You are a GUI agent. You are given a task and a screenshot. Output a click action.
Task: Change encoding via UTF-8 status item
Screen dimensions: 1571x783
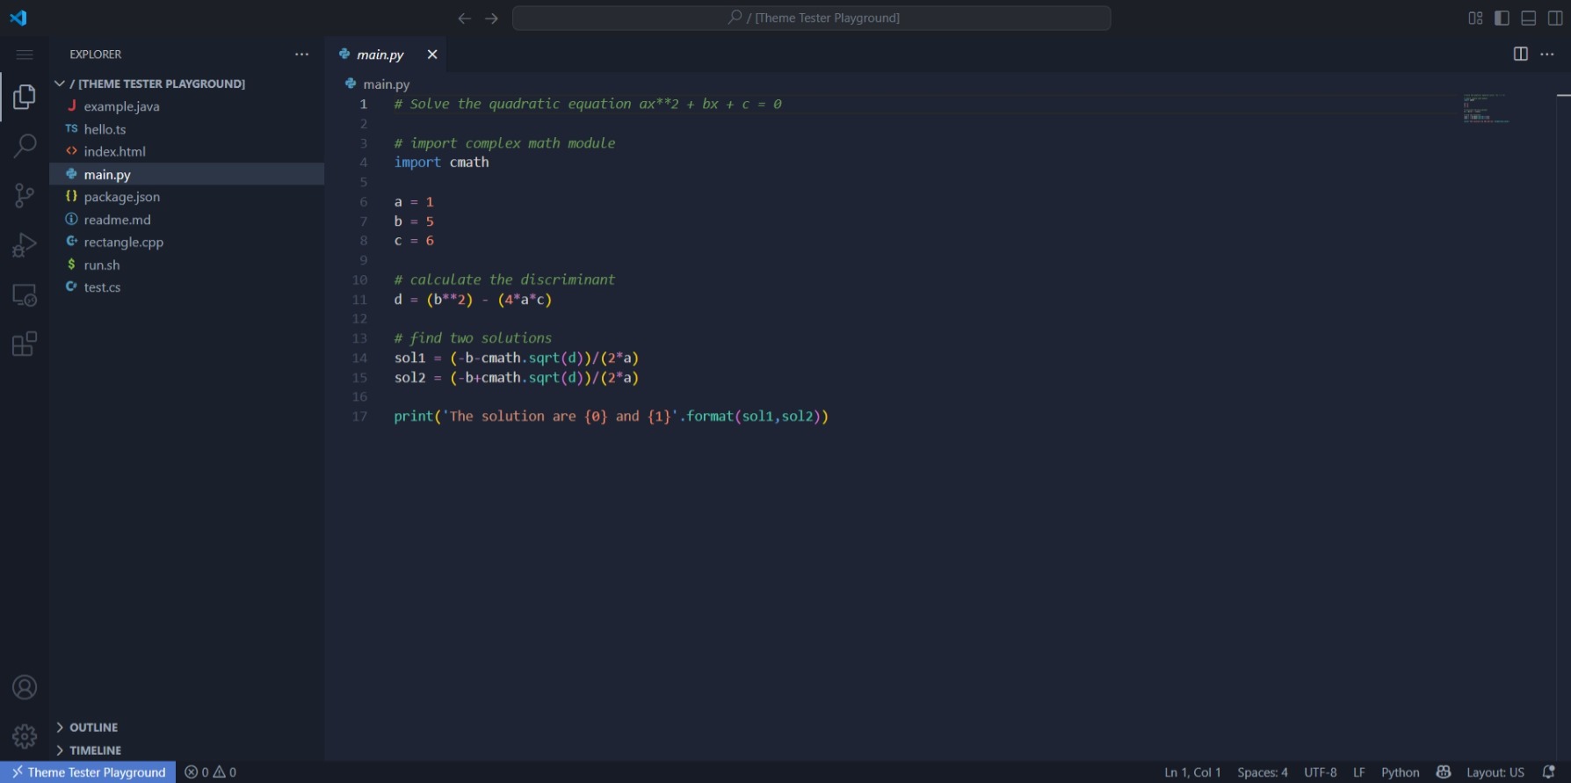coord(1321,772)
